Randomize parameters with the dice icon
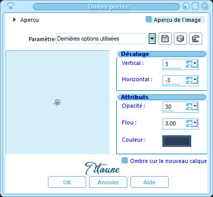The height and width of the screenshot is (197, 213). [180, 39]
